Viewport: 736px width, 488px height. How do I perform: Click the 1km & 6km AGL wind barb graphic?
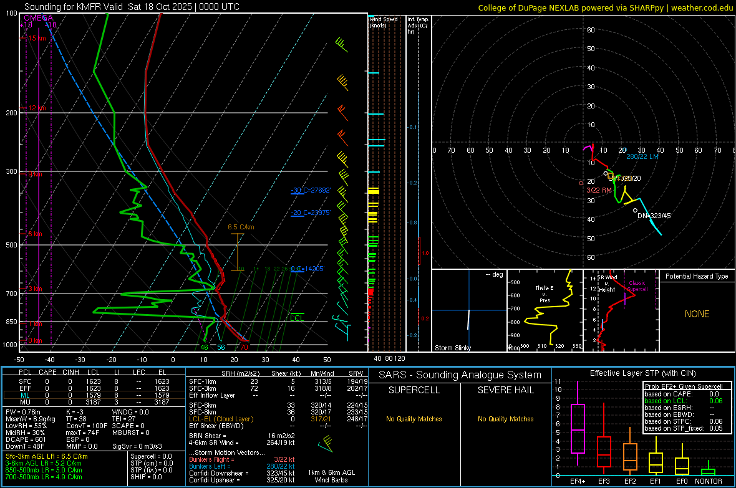click(x=326, y=444)
